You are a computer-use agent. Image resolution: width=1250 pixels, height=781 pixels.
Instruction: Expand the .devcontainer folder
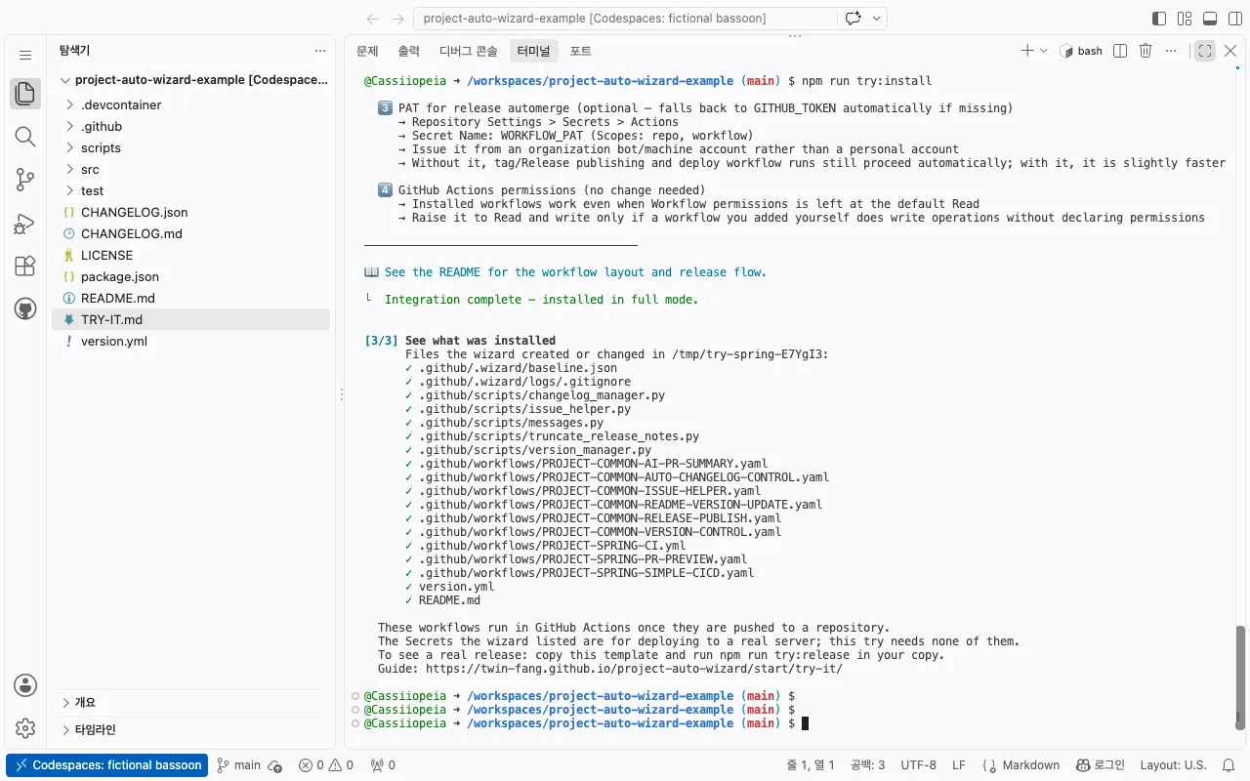pos(190,104)
